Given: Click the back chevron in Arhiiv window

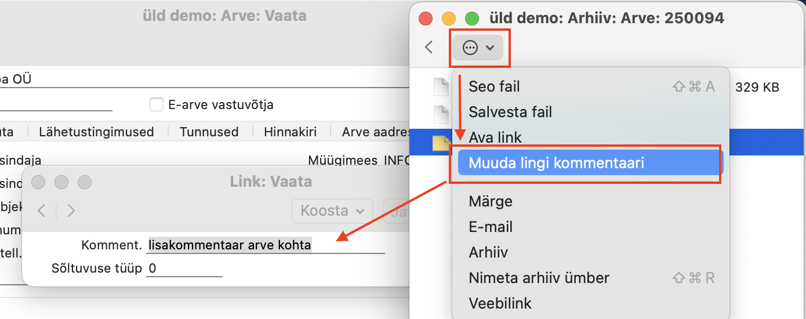Looking at the screenshot, I should [429, 47].
